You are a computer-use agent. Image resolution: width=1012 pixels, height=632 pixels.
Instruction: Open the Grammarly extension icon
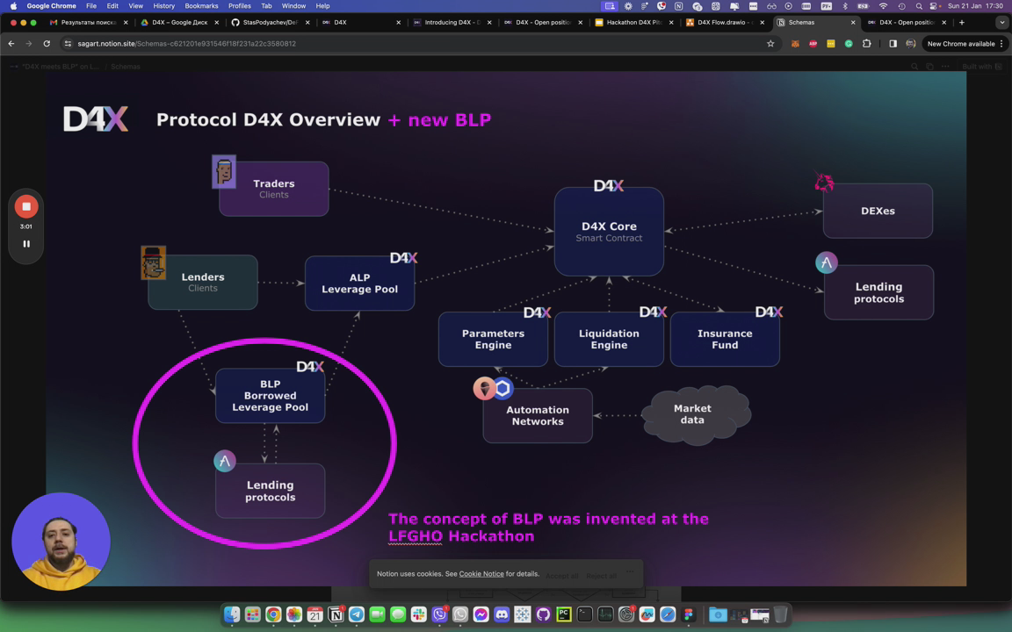click(849, 44)
